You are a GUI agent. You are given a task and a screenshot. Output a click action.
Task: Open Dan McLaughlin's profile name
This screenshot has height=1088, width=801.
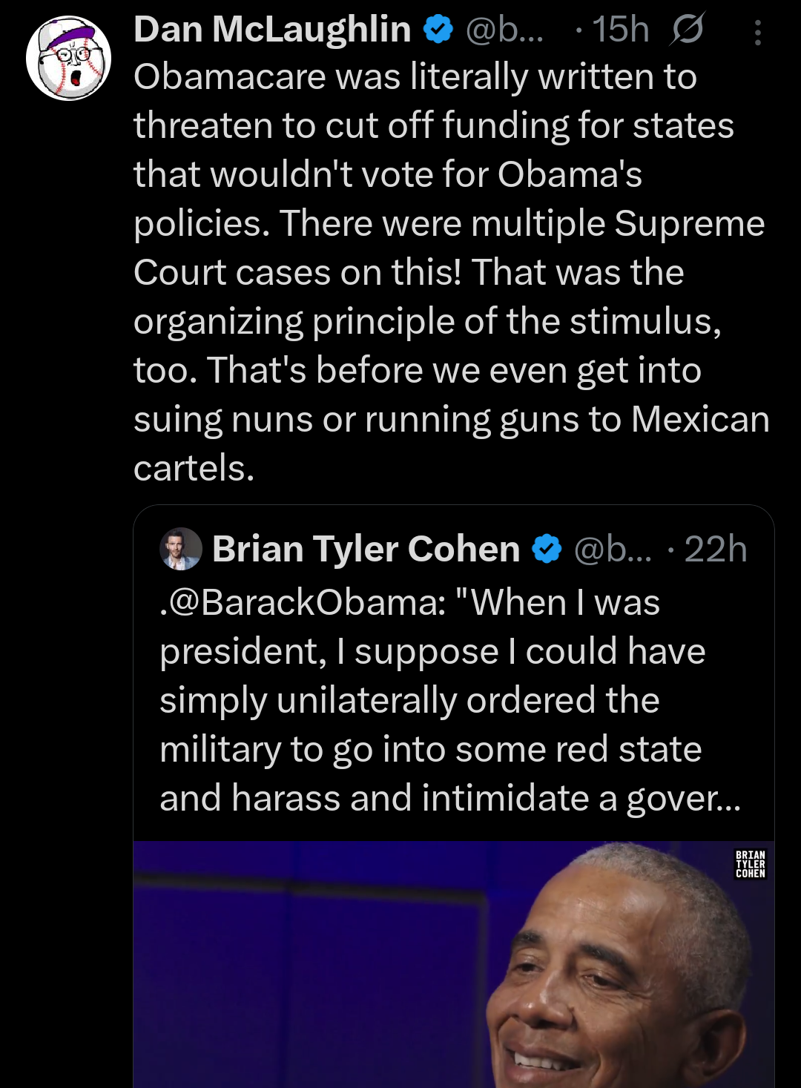click(271, 28)
